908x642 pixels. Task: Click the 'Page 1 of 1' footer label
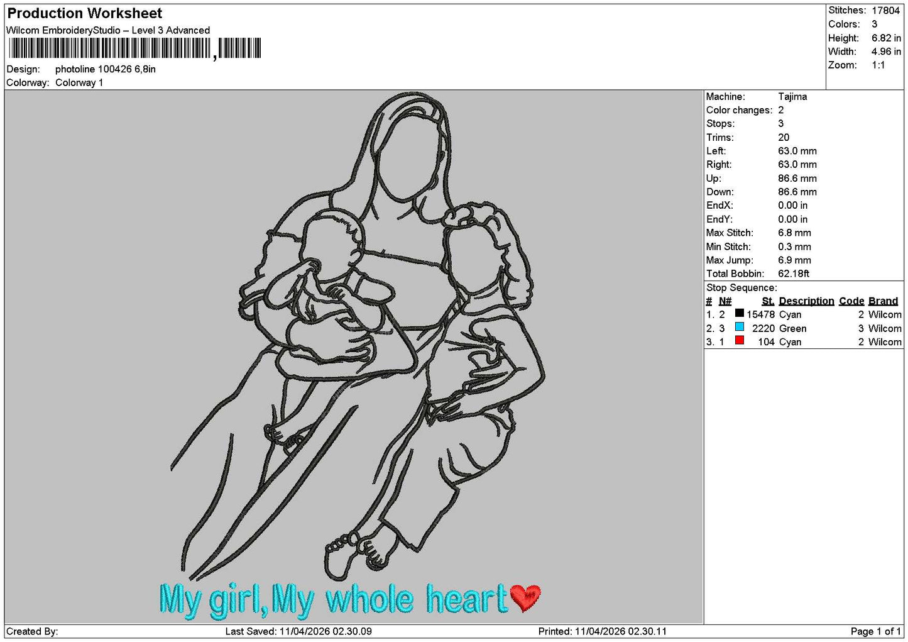pos(876,631)
